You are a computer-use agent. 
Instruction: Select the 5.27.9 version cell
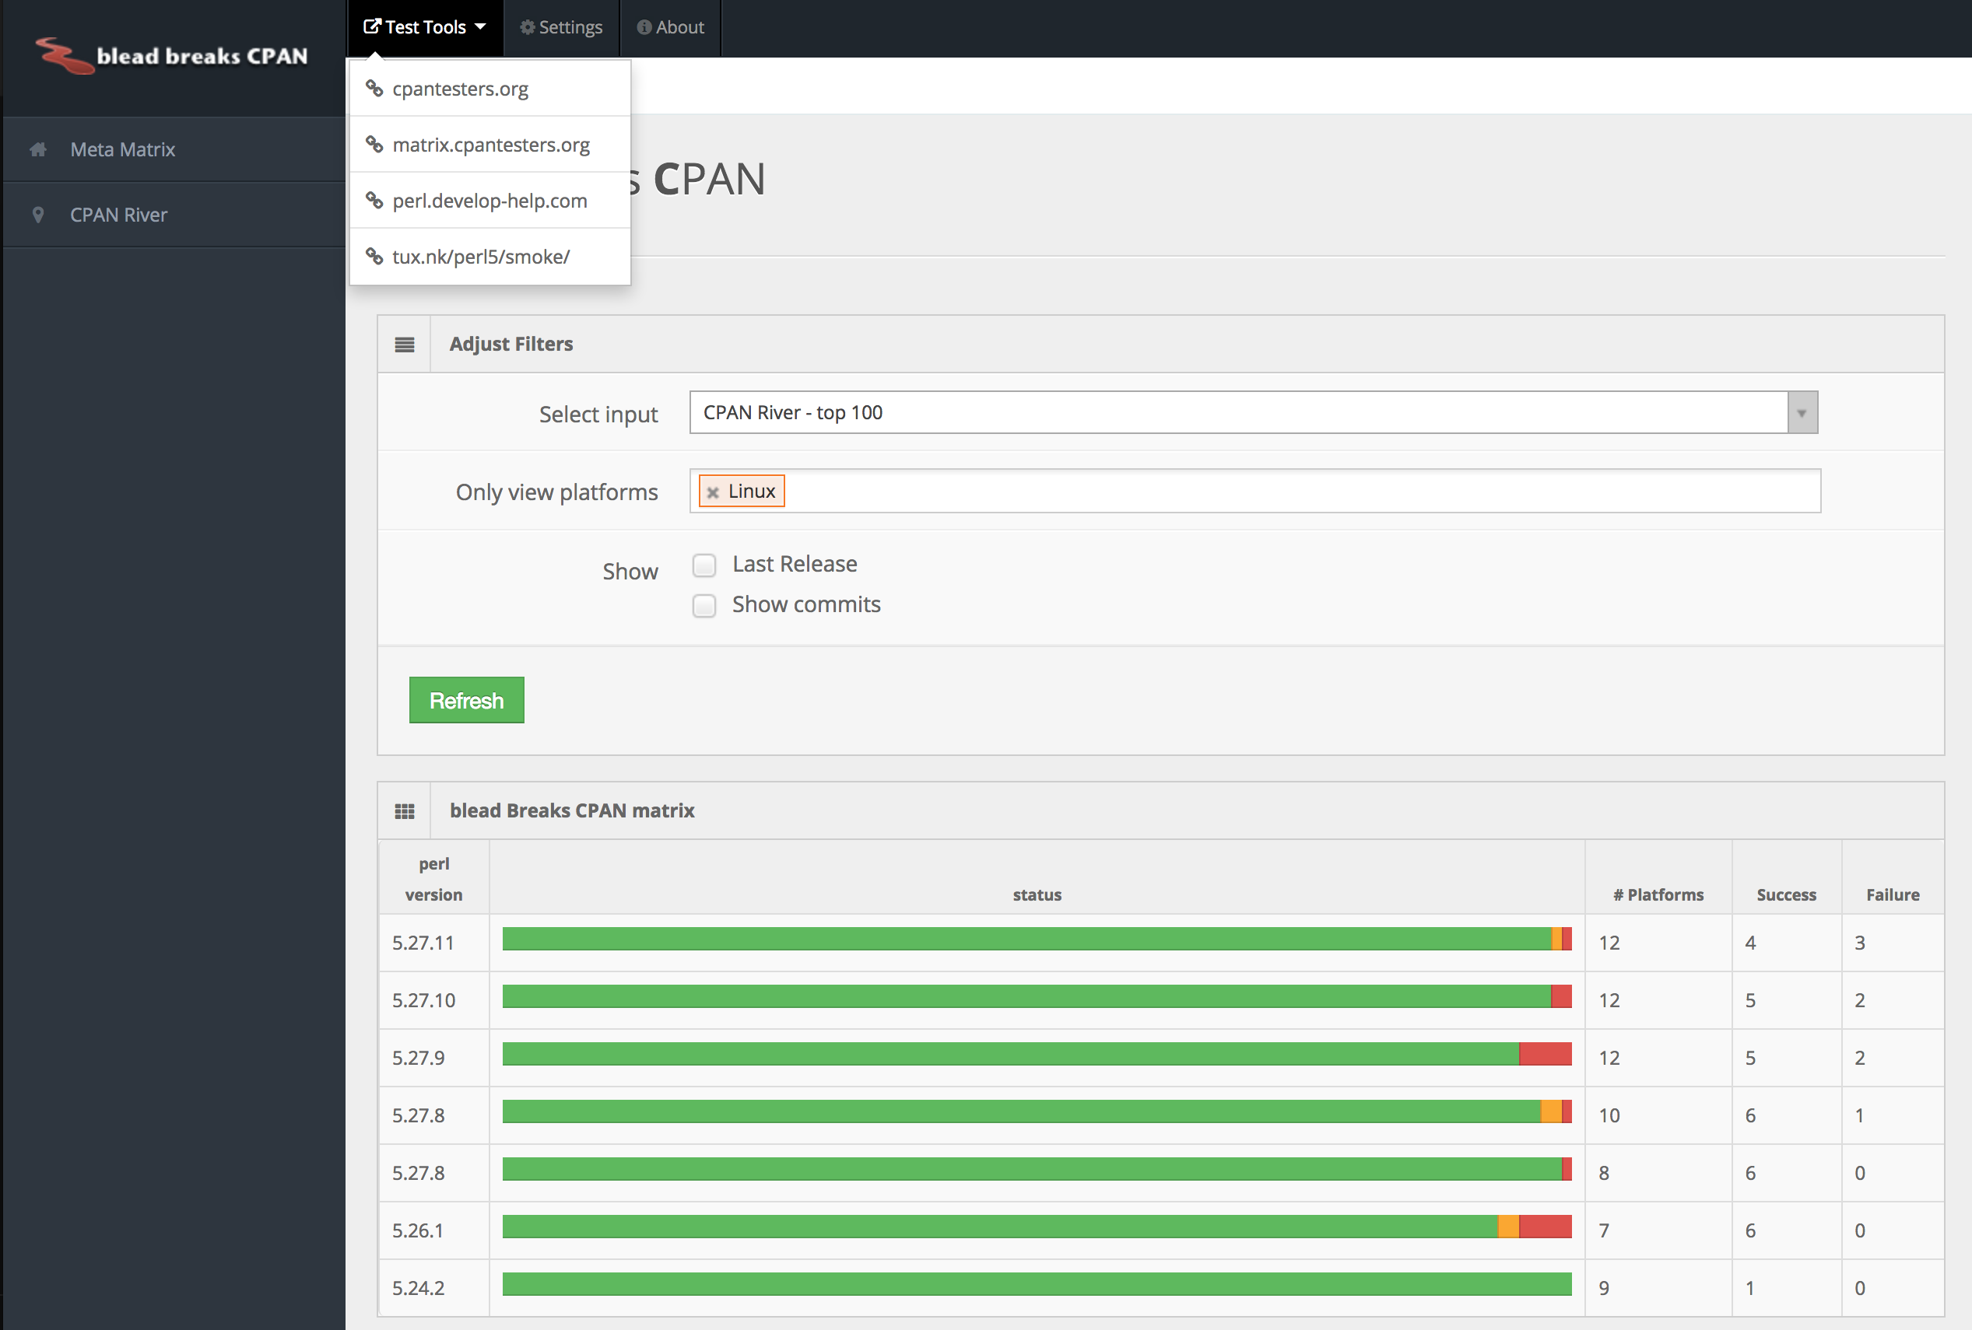point(433,1059)
